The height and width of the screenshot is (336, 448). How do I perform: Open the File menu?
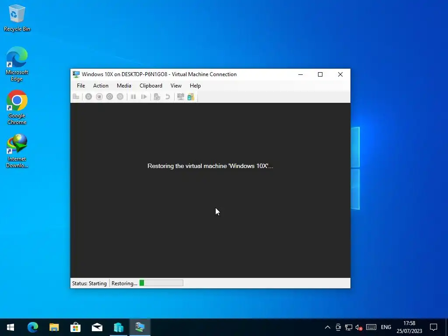click(x=81, y=86)
